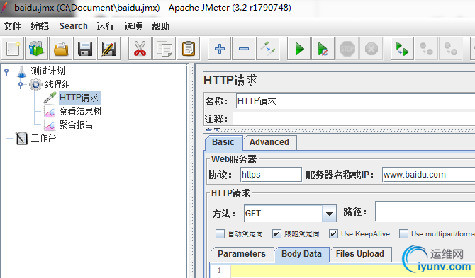Click the chart icon of 察看结果树

click(x=50, y=111)
